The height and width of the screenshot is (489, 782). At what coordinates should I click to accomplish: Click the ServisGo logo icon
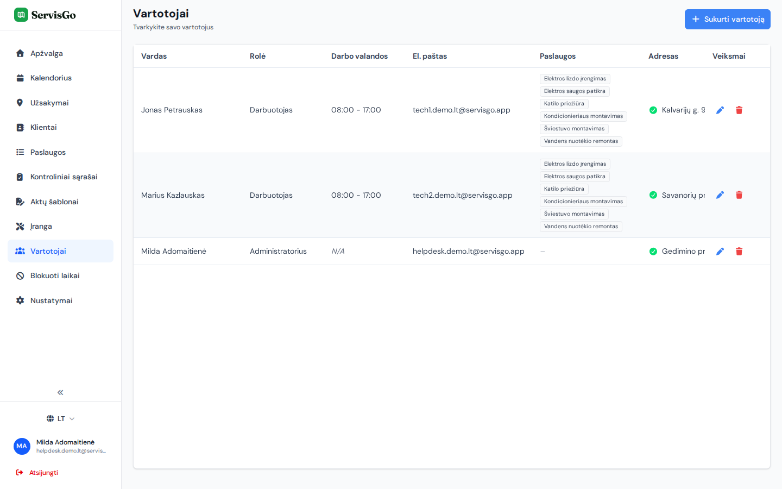point(21,15)
